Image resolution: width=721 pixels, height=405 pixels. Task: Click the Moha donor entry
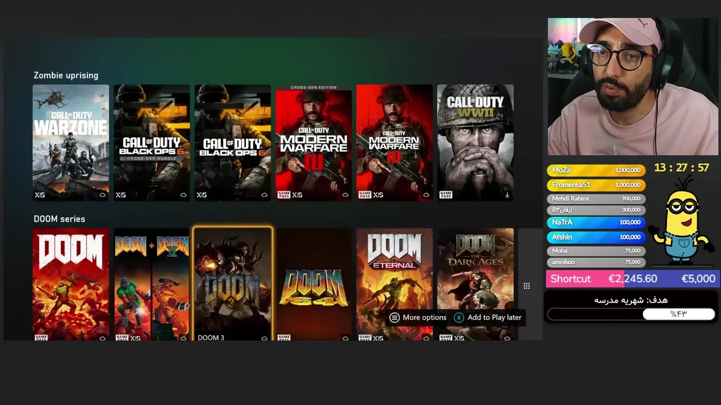click(596, 251)
